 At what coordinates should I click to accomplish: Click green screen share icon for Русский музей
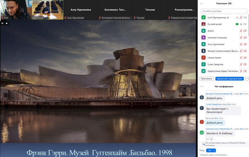237,24
